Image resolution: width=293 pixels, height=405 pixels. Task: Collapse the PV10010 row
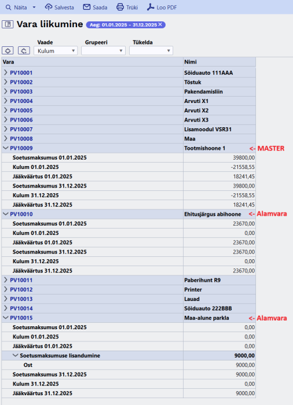pyautogui.click(x=5, y=214)
